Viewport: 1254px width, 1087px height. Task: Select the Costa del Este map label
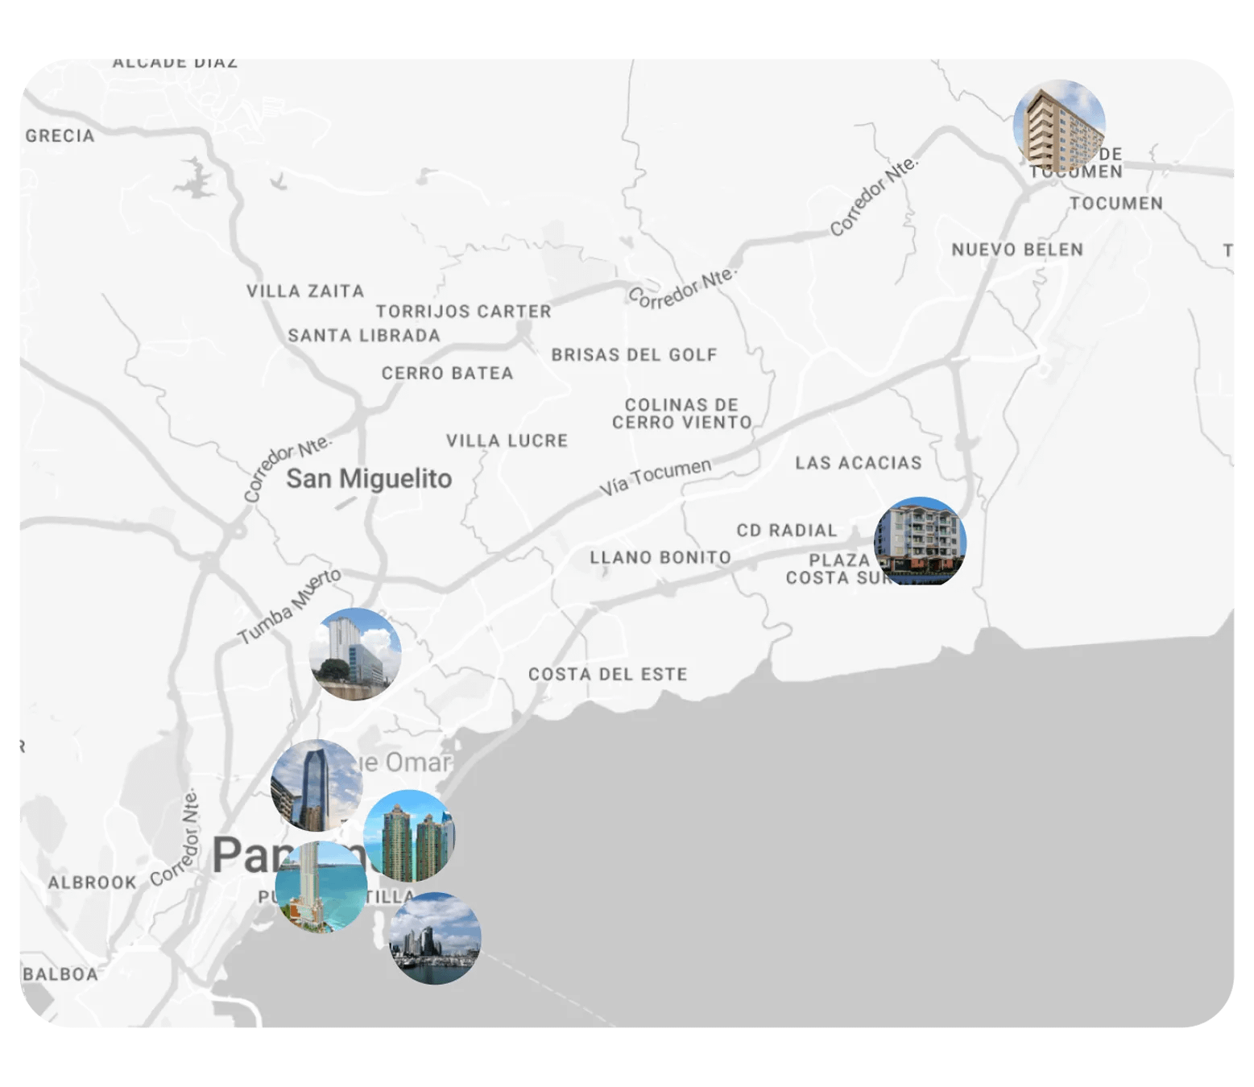pyautogui.click(x=608, y=675)
